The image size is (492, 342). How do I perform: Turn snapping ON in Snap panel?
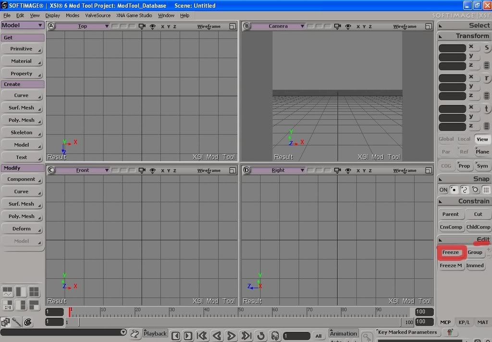click(x=443, y=190)
